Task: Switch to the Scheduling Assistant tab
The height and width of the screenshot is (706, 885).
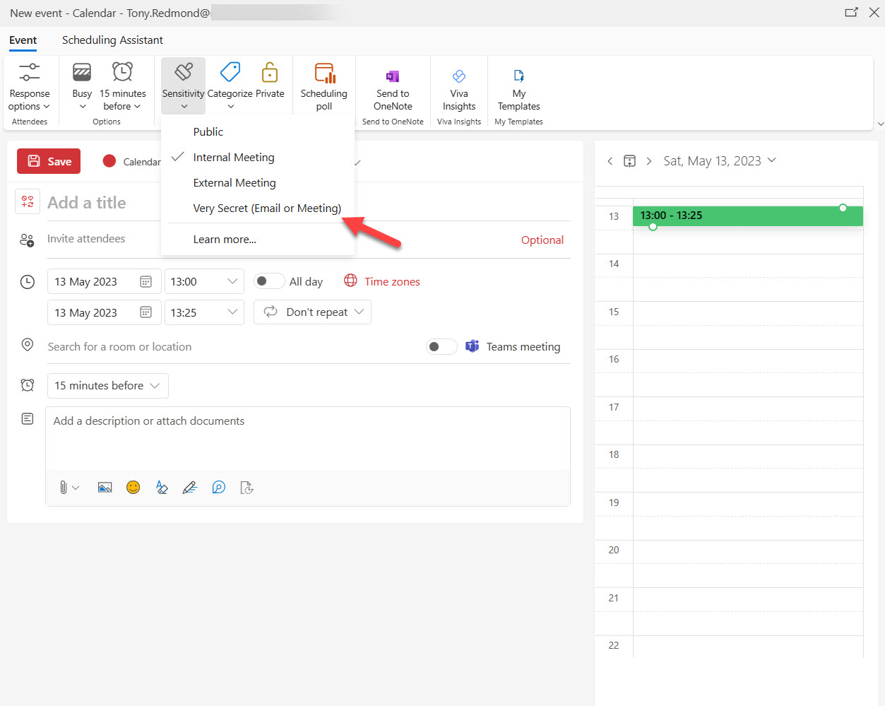Action: point(112,40)
